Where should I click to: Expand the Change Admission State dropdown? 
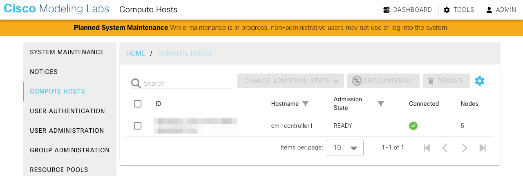coord(291,81)
